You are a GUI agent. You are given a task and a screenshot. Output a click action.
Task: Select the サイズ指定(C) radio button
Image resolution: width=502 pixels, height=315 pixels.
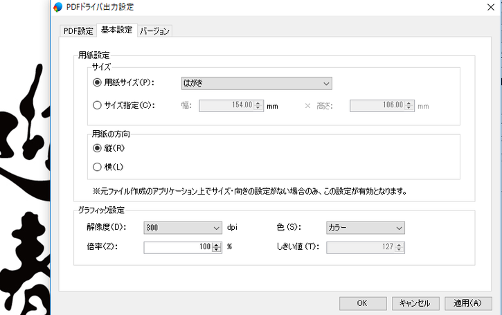pos(97,105)
